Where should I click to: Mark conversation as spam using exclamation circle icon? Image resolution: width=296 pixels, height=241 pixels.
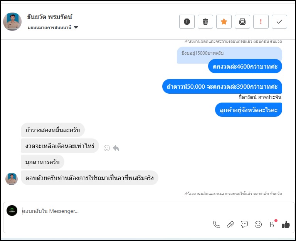click(187, 22)
